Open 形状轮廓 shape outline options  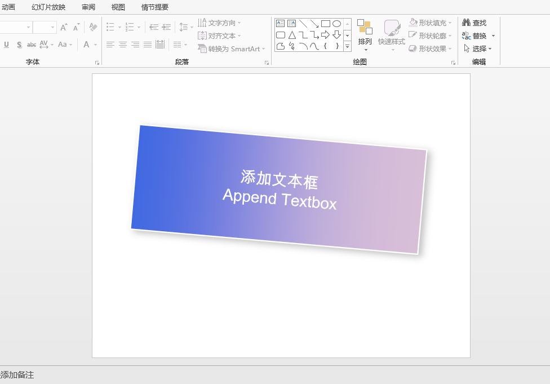tap(431, 36)
